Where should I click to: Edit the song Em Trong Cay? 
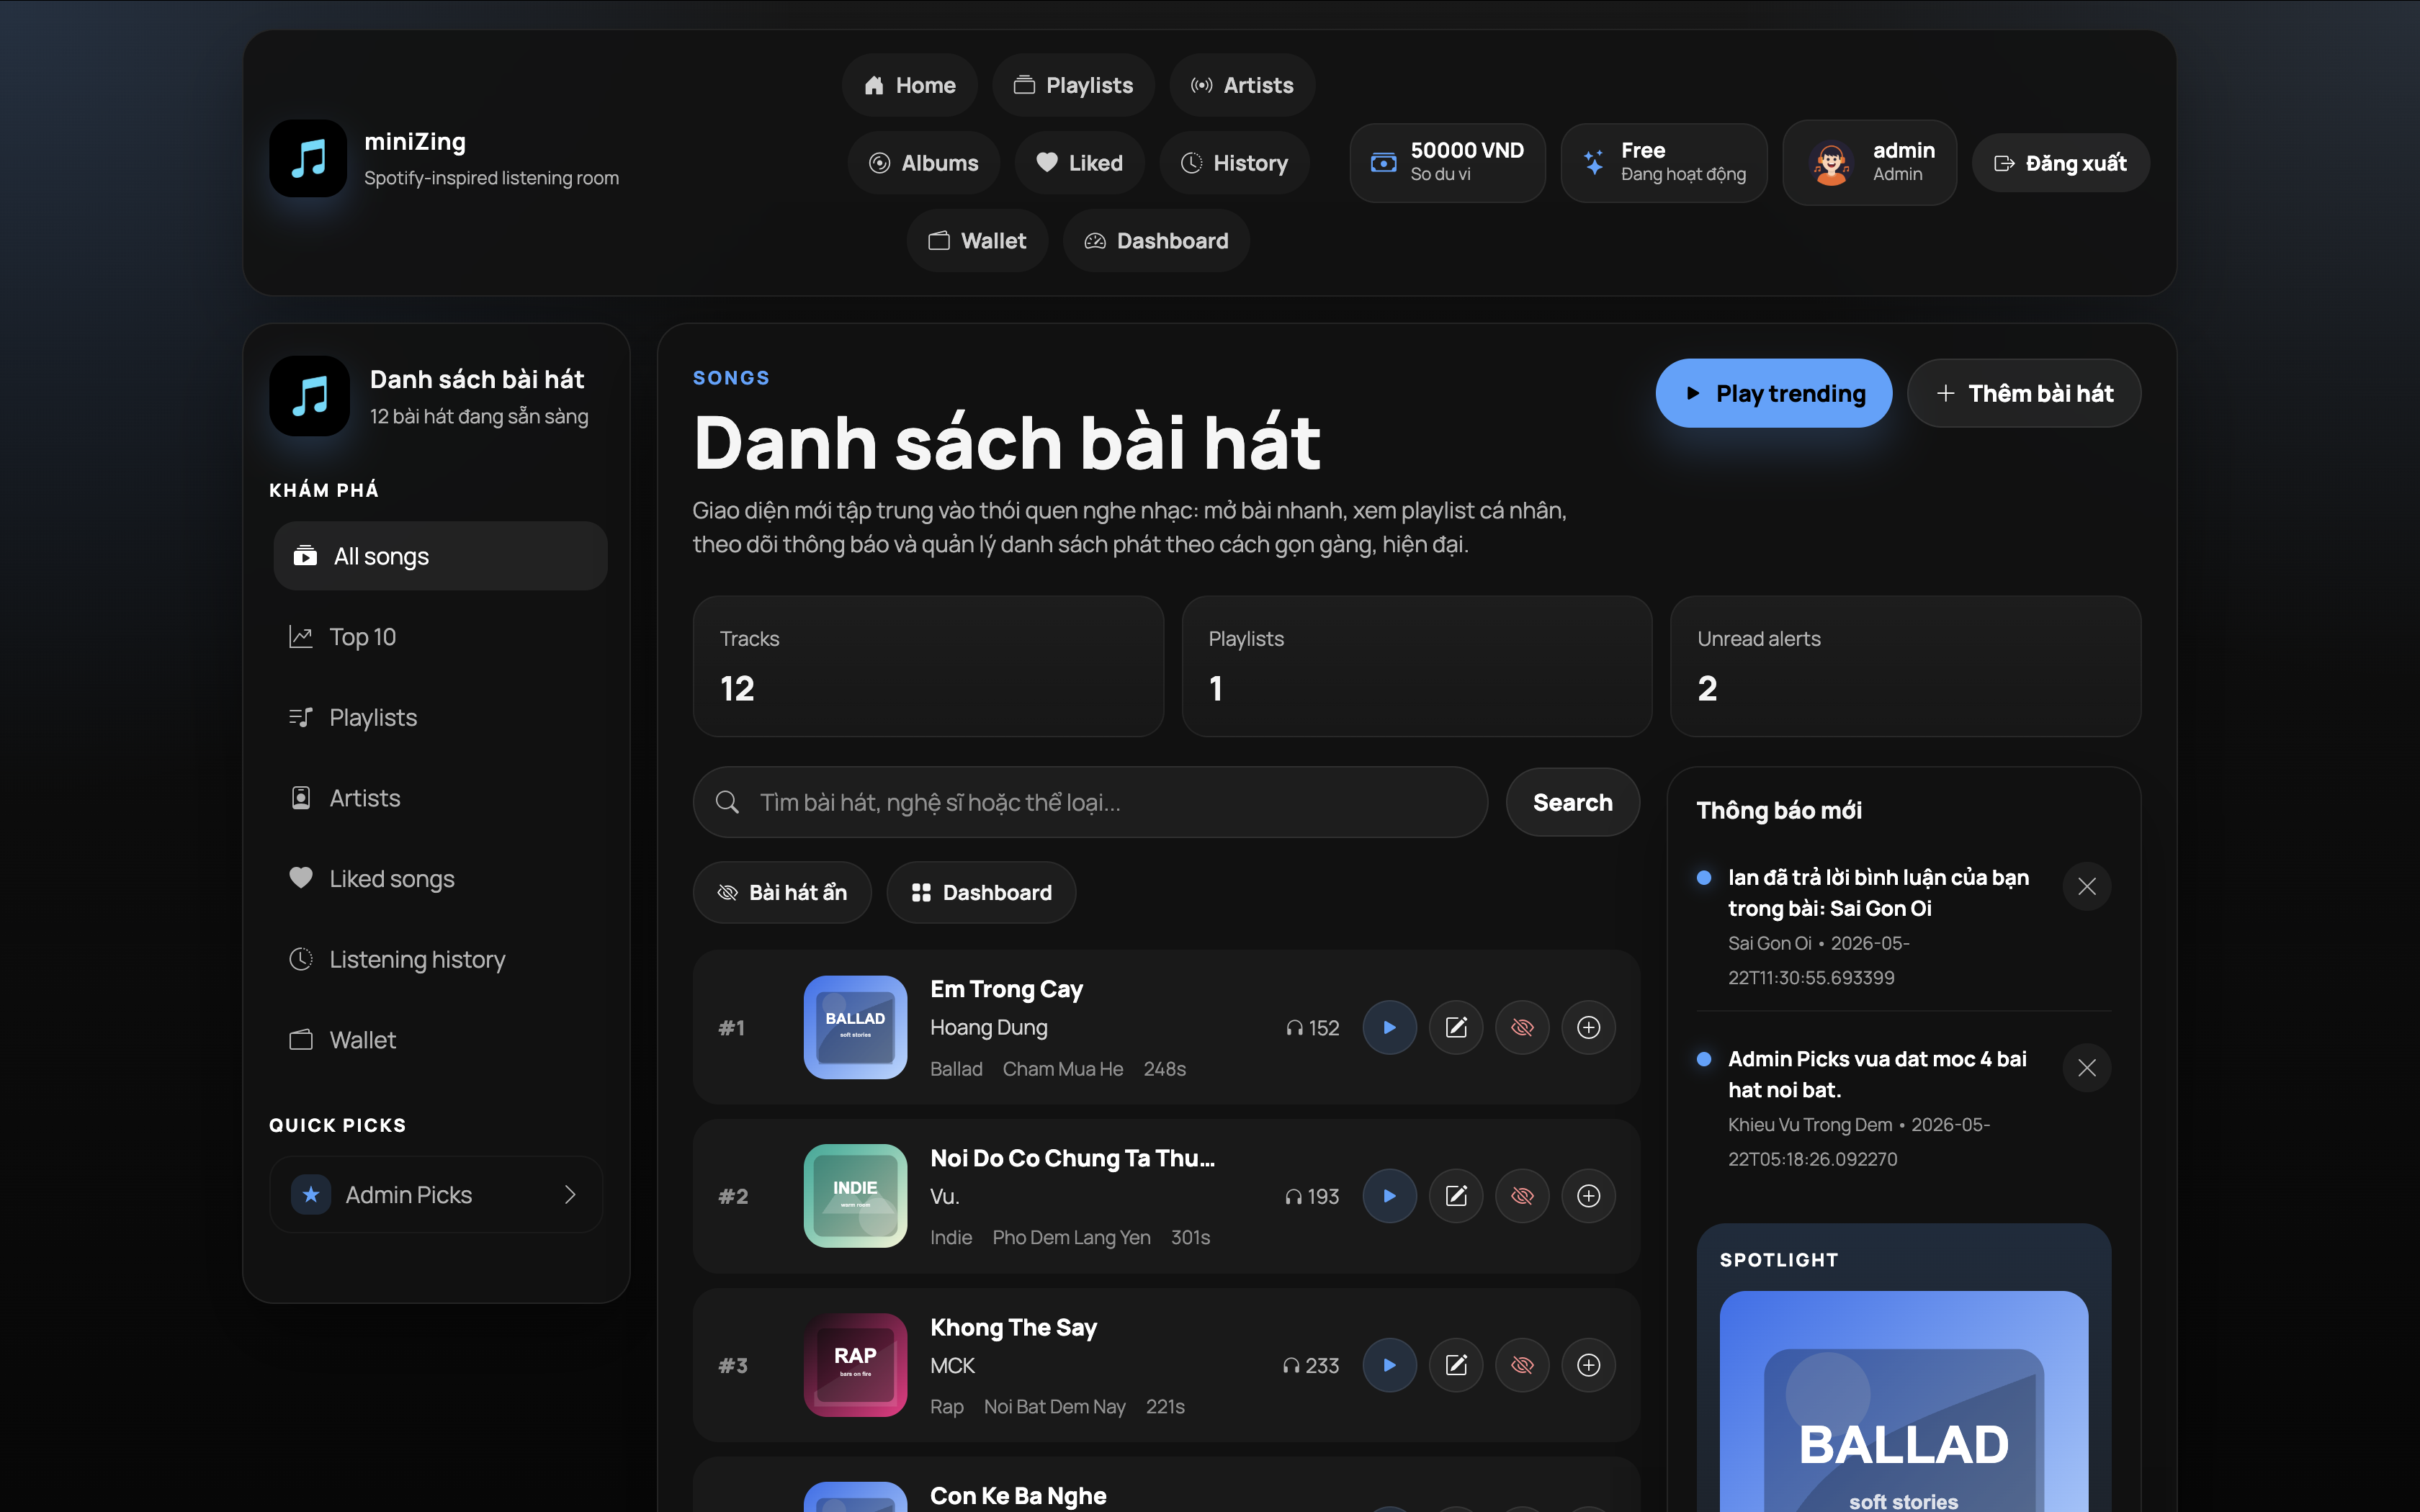coord(1456,1027)
